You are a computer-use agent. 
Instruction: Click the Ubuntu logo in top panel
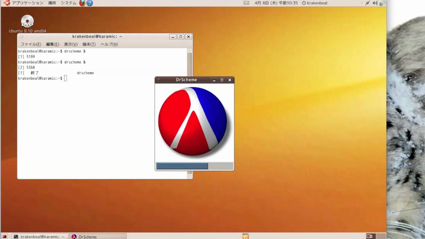pyautogui.click(x=7, y=3)
